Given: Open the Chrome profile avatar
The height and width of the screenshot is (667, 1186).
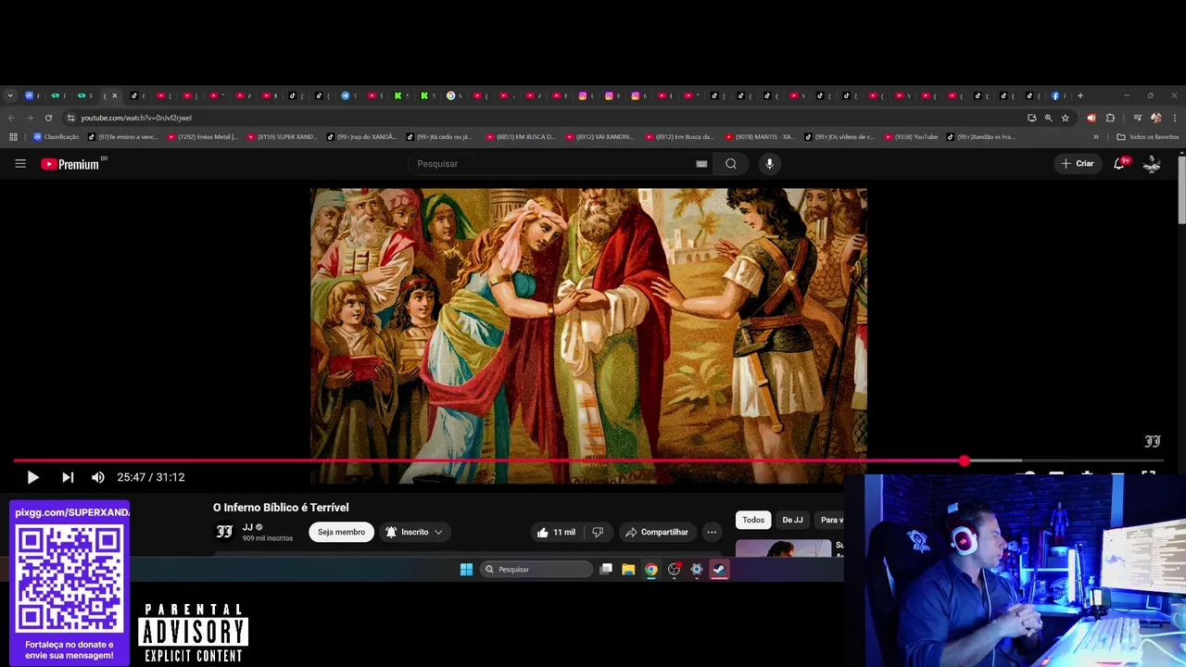Looking at the screenshot, I should pyautogui.click(x=1155, y=118).
